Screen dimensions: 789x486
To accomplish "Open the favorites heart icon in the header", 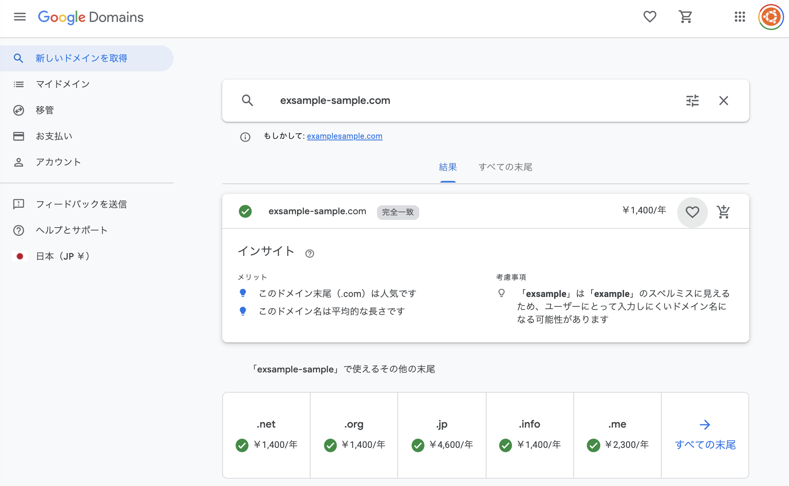I will (x=650, y=17).
